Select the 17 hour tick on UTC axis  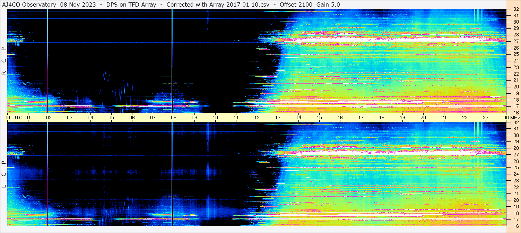coord(361,118)
